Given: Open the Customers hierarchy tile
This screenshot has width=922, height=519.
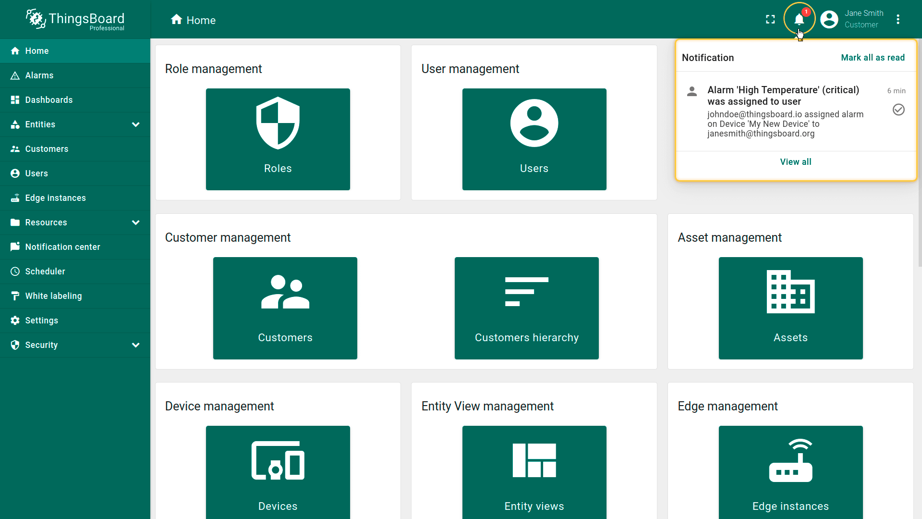Looking at the screenshot, I should pos(526,308).
